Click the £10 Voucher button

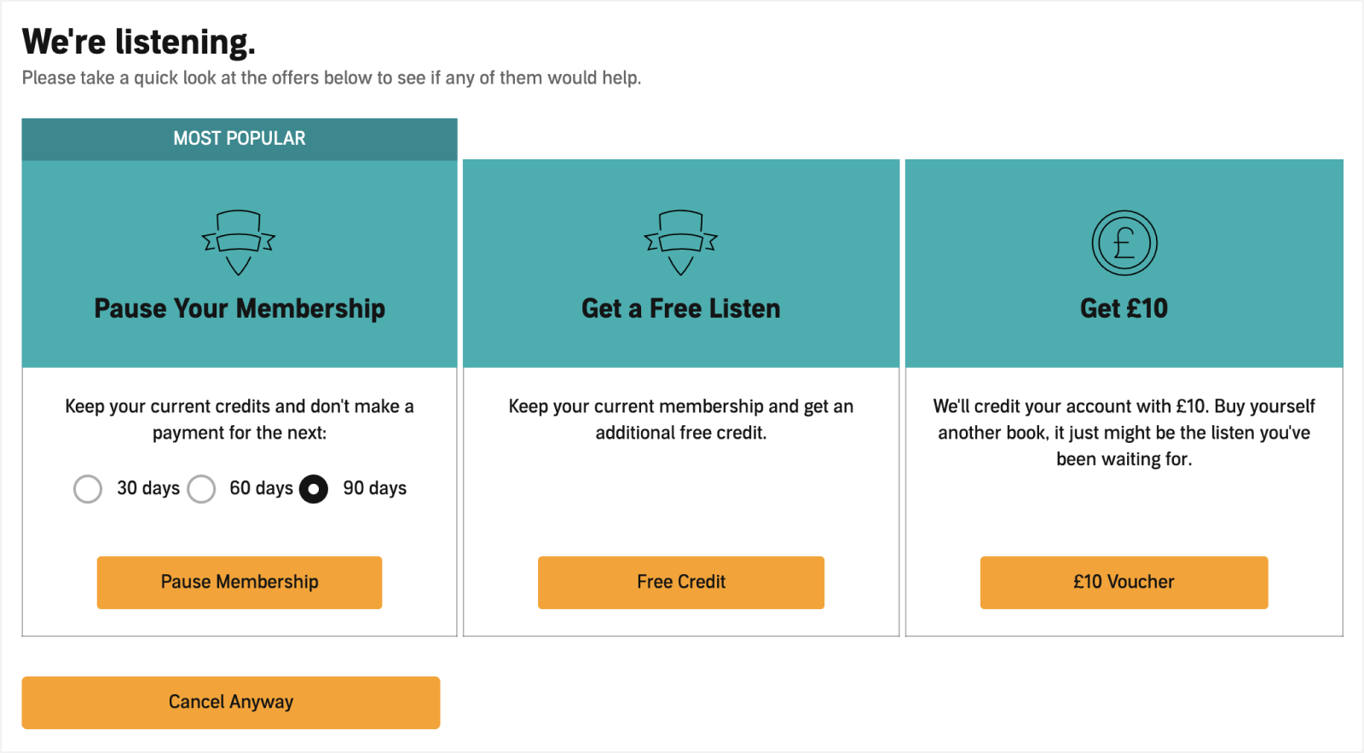point(1124,583)
